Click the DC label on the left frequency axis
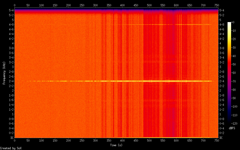This screenshot has height=150, width=240. pyautogui.click(x=11, y=138)
